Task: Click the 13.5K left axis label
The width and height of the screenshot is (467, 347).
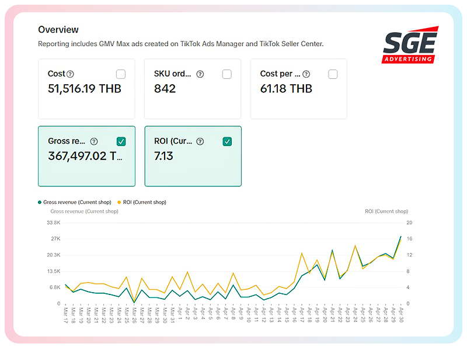Action: point(54,271)
